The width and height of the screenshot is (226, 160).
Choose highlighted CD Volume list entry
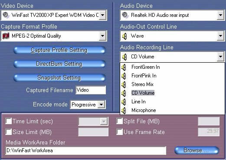pos(172,93)
